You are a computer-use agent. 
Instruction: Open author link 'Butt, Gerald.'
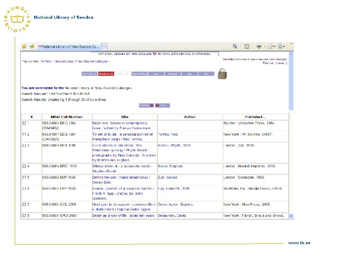click(x=168, y=177)
